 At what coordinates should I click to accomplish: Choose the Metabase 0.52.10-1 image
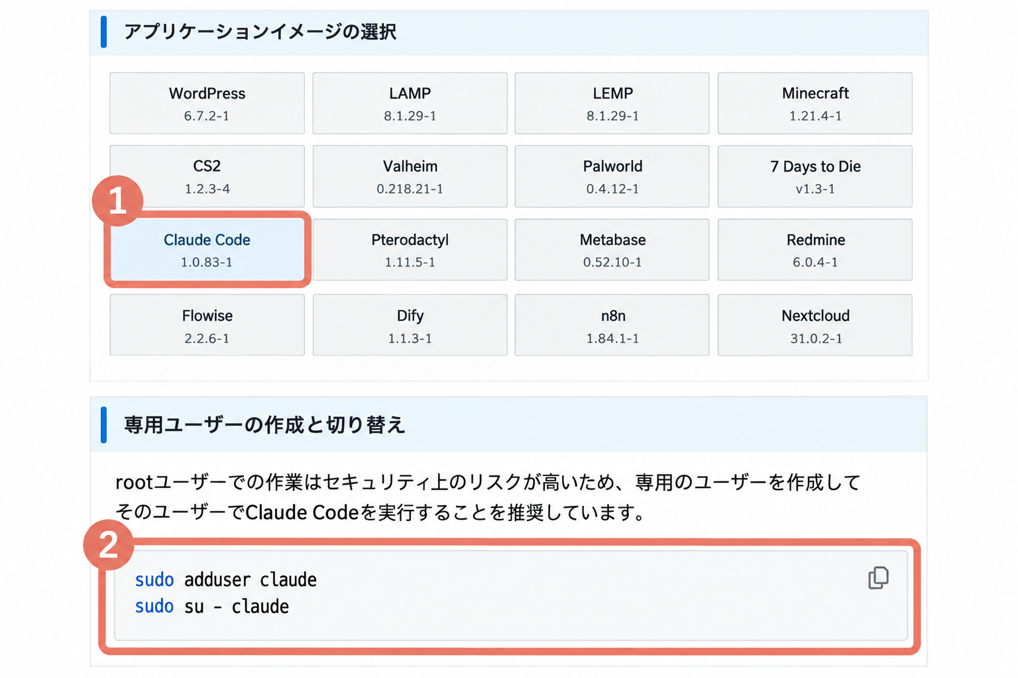pyautogui.click(x=612, y=250)
